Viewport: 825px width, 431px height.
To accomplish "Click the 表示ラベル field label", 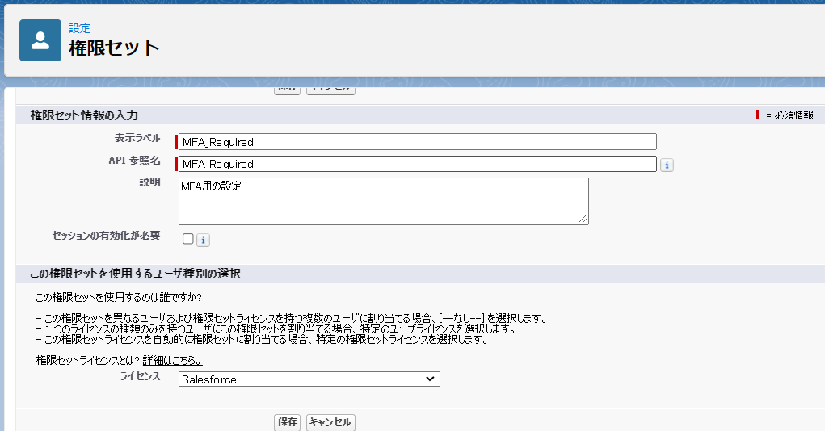I will pyautogui.click(x=137, y=138).
